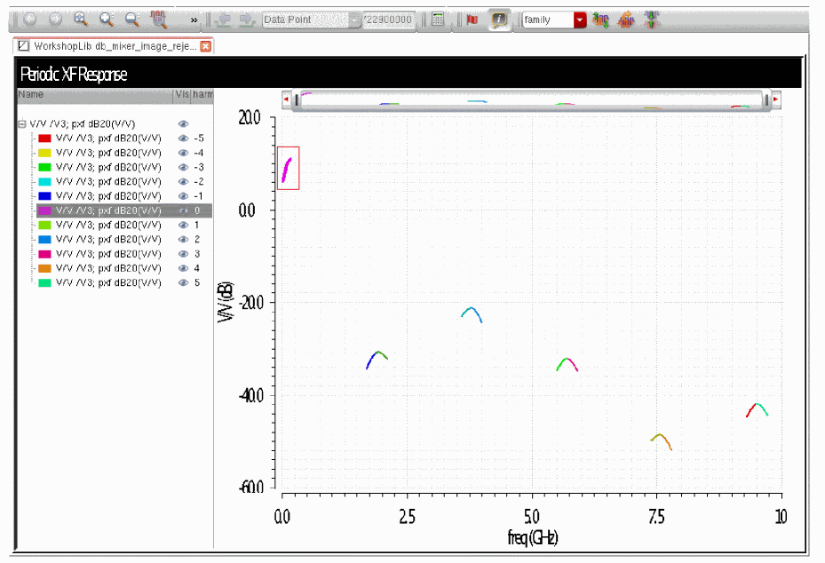Select the harmonic 0 trace row
Viewport: 825px width, 563px height.
(x=108, y=210)
